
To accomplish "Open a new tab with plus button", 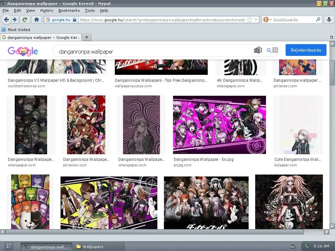I will pos(86,37).
